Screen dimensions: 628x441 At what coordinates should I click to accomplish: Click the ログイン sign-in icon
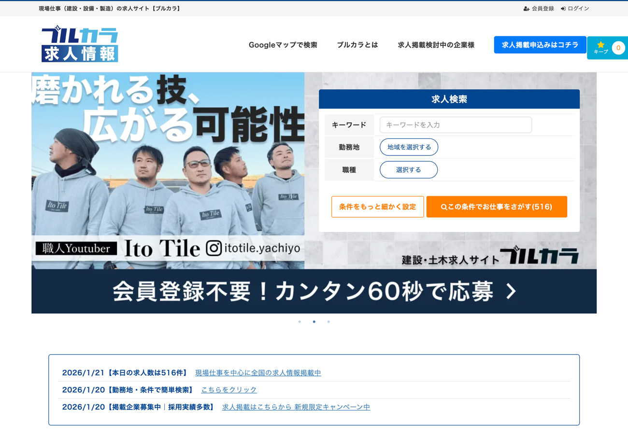(x=563, y=9)
